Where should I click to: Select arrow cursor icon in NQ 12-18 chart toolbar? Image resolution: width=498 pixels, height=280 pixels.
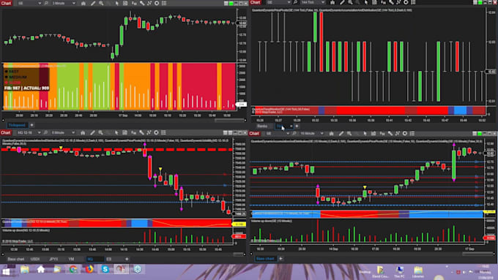tap(116, 132)
